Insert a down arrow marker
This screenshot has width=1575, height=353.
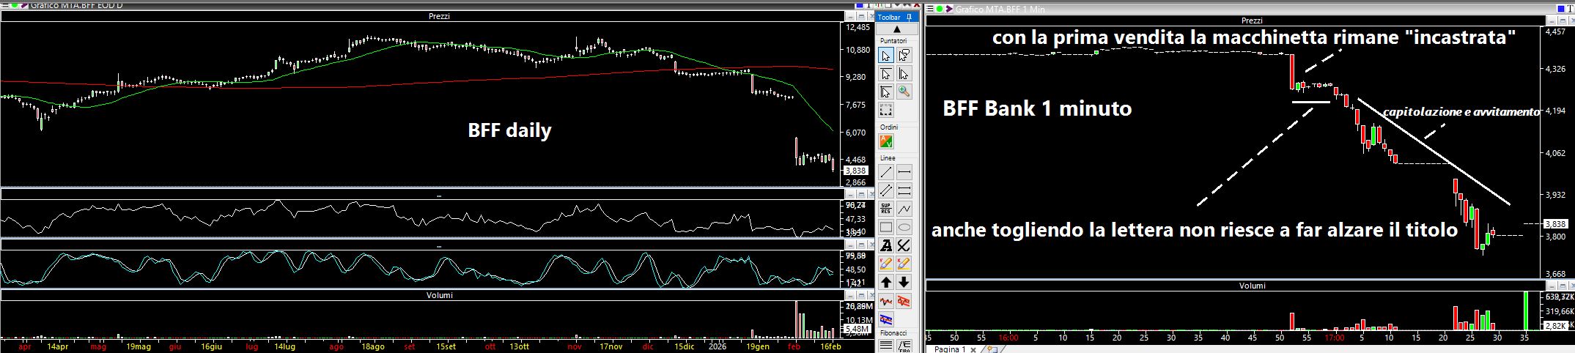pos(904,282)
